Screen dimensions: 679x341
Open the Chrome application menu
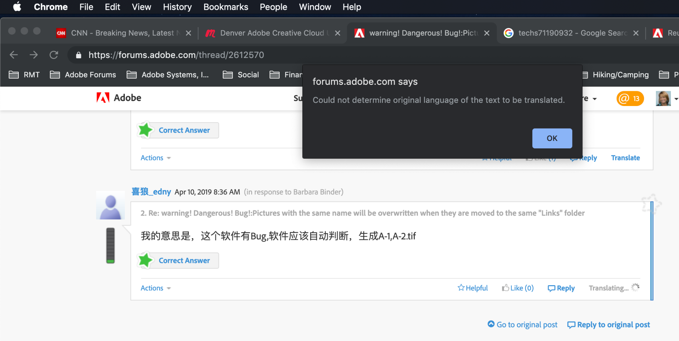(x=51, y=7)
